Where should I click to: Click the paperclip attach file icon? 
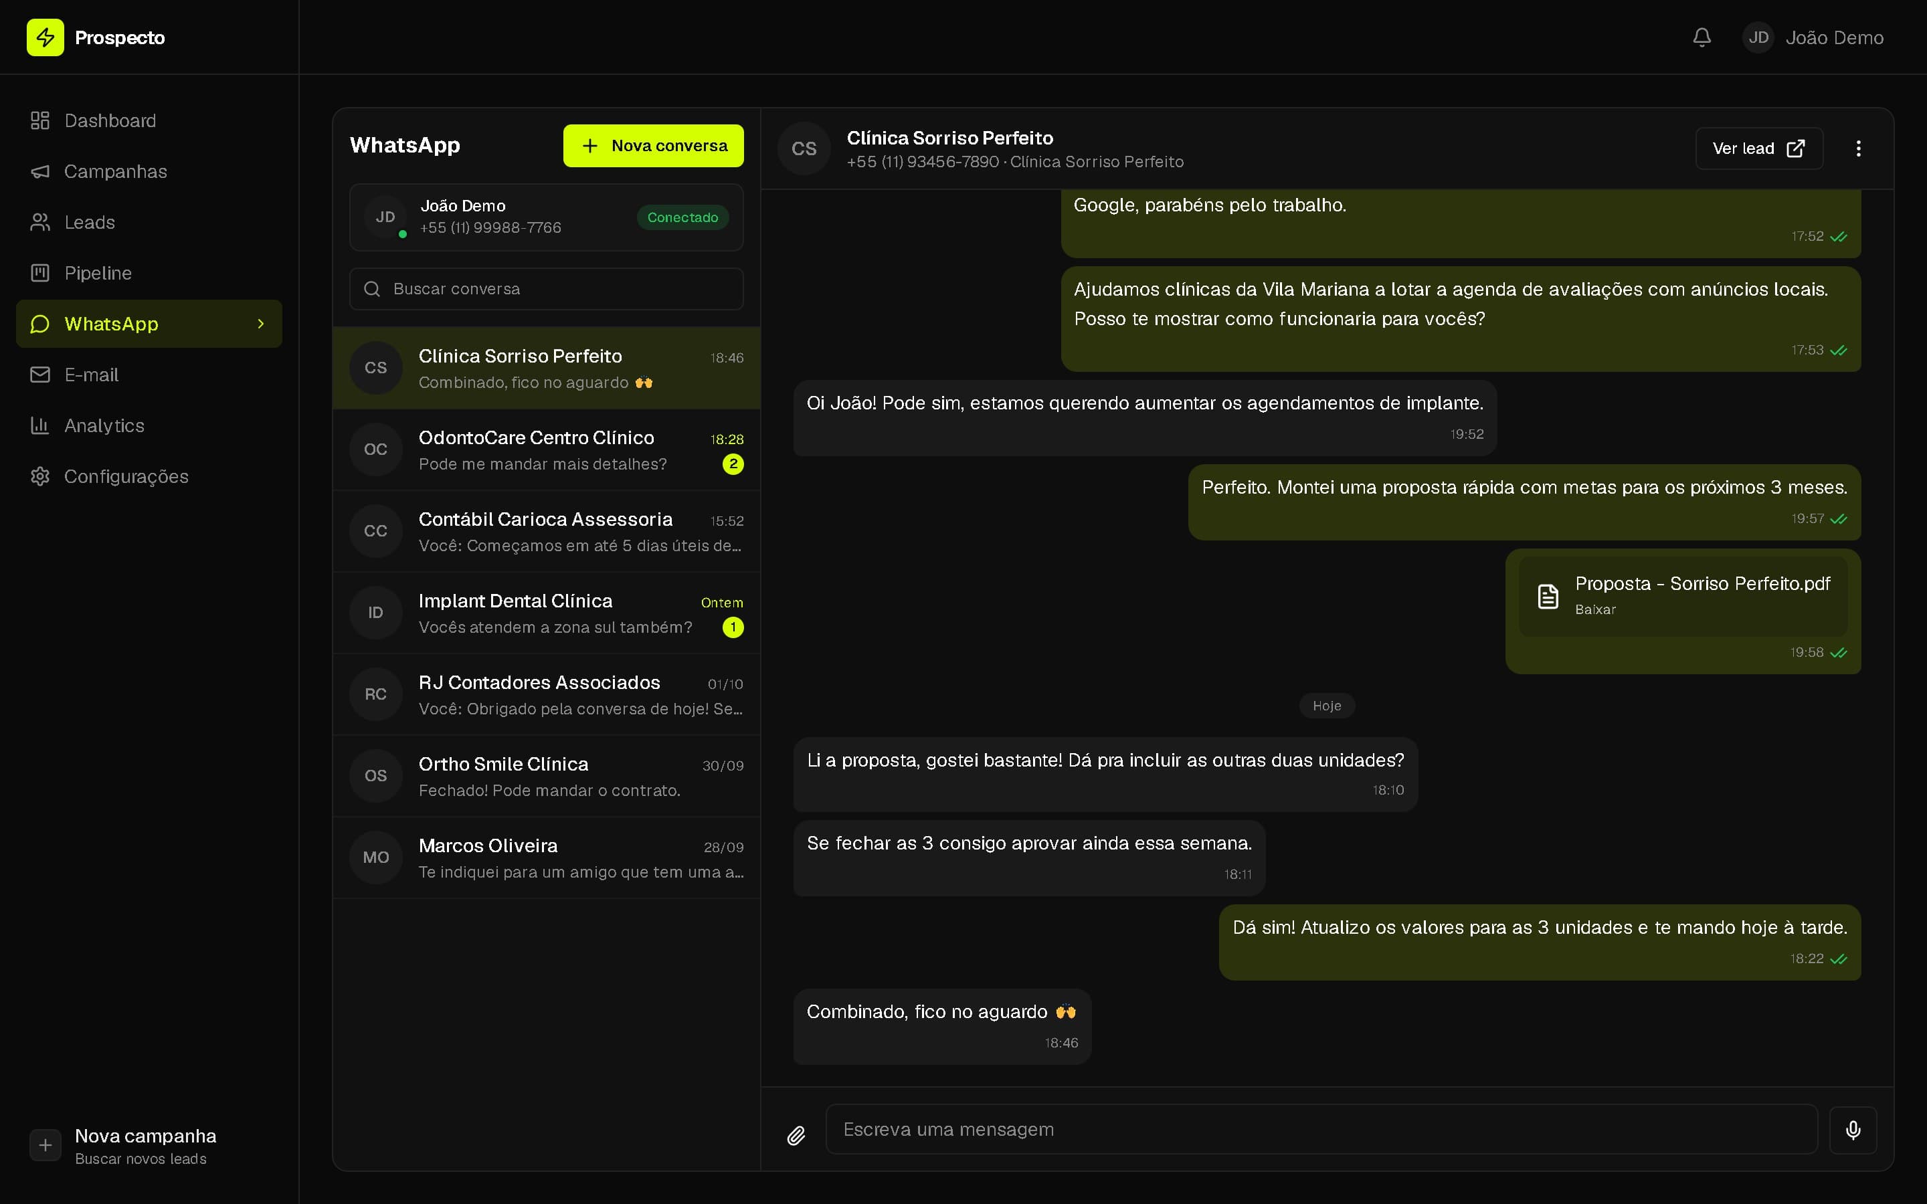tap(796, 1136)
